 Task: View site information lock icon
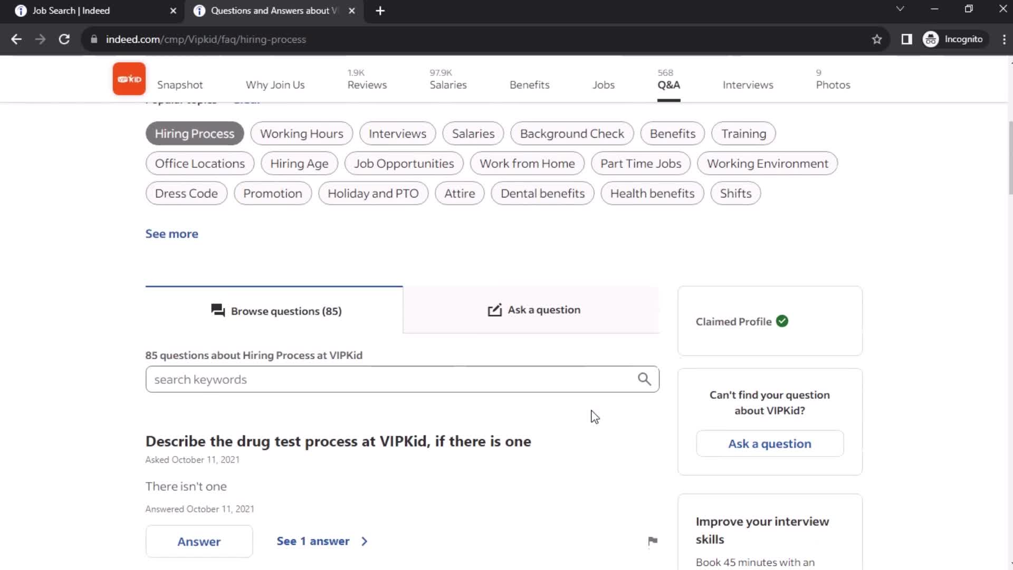[x=94, y=39]
